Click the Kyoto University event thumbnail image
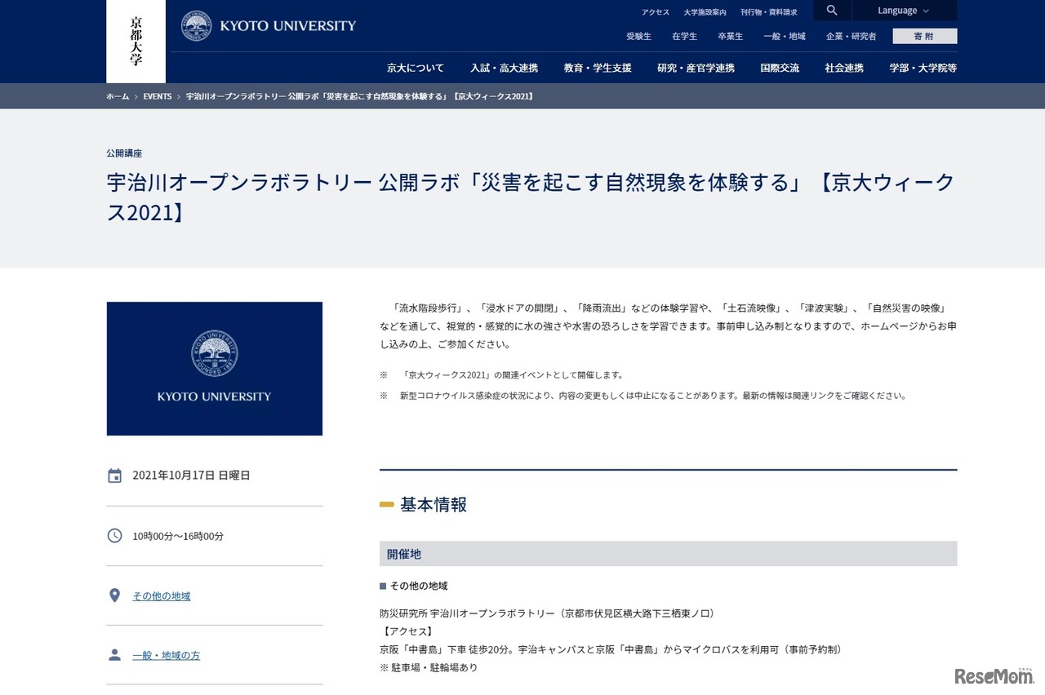This screenshot has width=1045, height=695. [x=214, y=368]
